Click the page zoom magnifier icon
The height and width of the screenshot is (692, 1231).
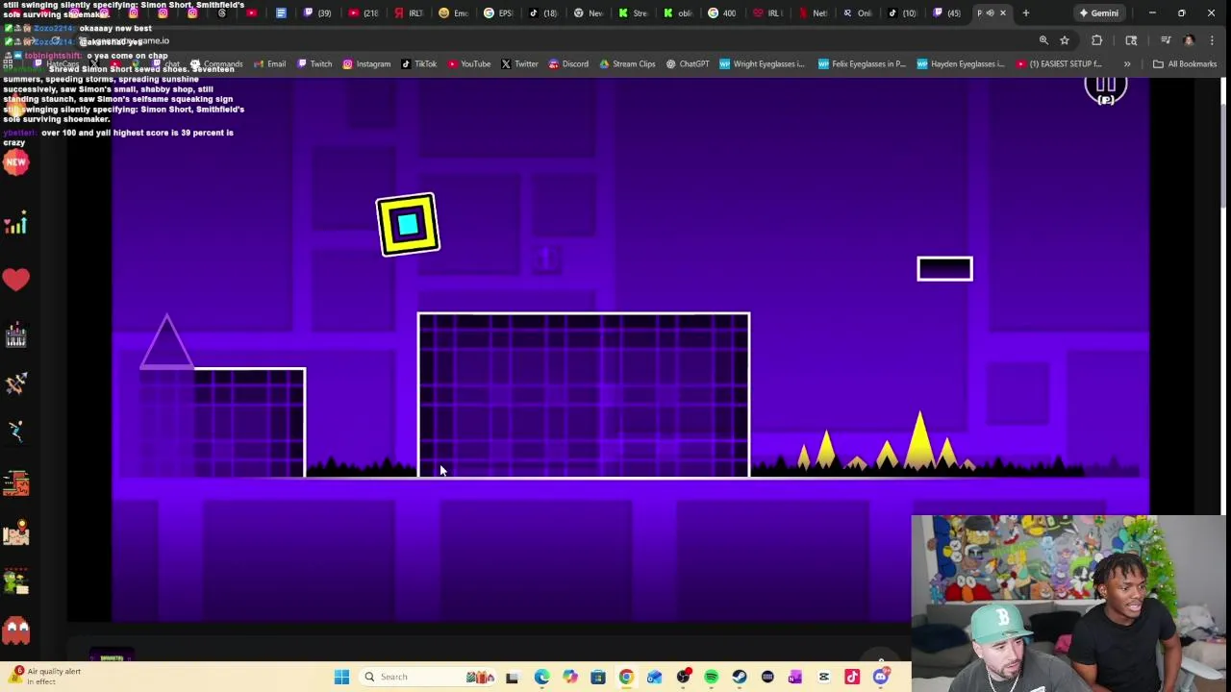(x=1043, y=40)
